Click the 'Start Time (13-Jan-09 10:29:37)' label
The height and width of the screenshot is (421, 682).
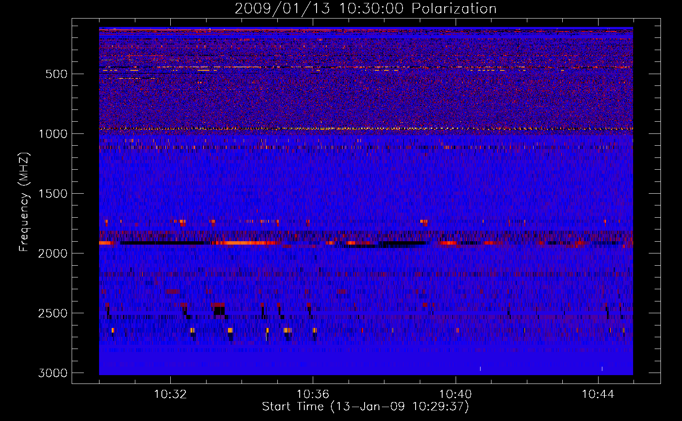point(365,407)
